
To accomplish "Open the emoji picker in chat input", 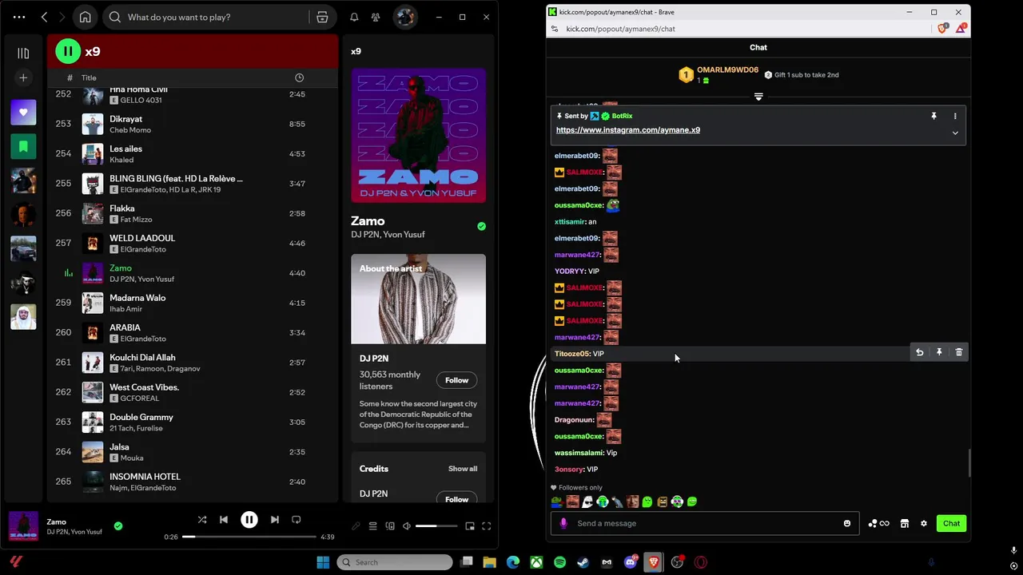I will [847, 524].
